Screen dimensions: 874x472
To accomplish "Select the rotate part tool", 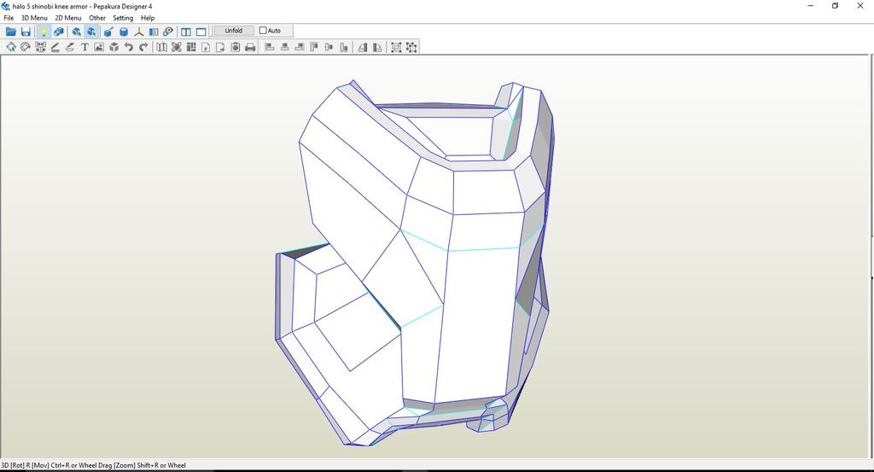I will 25,47.
